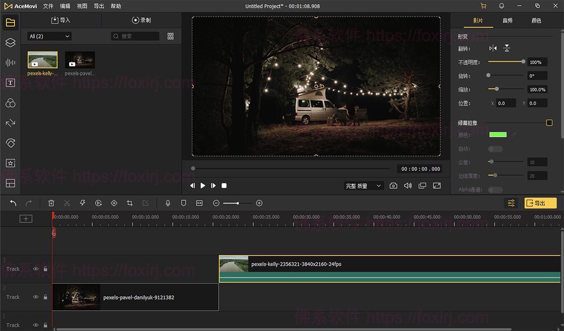Select the Text tool in the sidebar

[10, 83]
